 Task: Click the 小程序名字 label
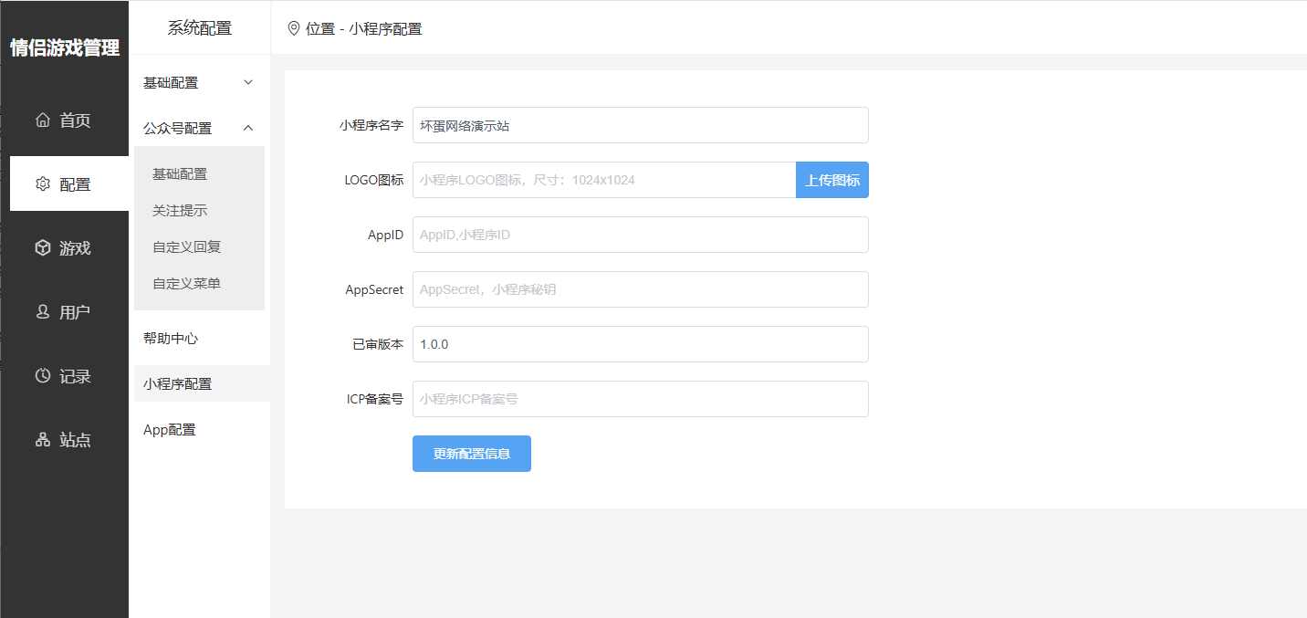coord(371,125)
